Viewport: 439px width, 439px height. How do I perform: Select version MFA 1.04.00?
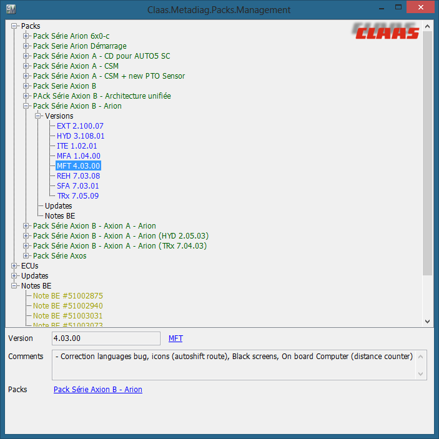click(79, 156)
